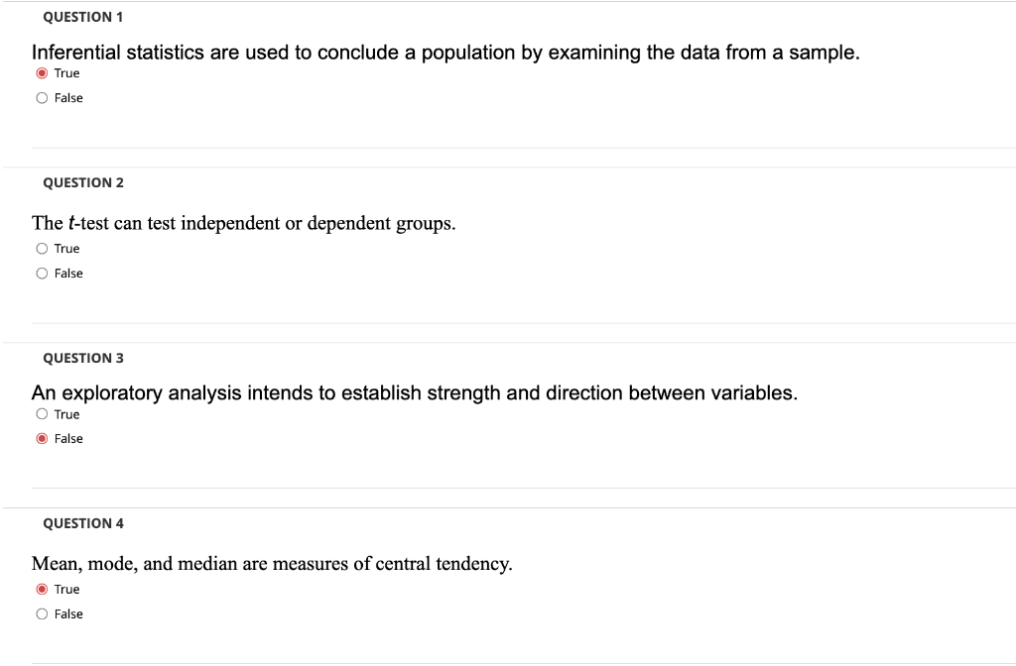This screenshot has width=1016, height=666.
Task: Select False for Question 2
Action: (x=43, y=273)
